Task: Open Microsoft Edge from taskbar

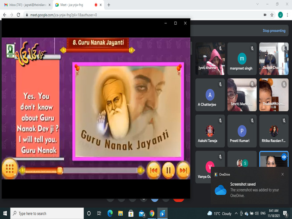Action: click(x=110, y=214)
